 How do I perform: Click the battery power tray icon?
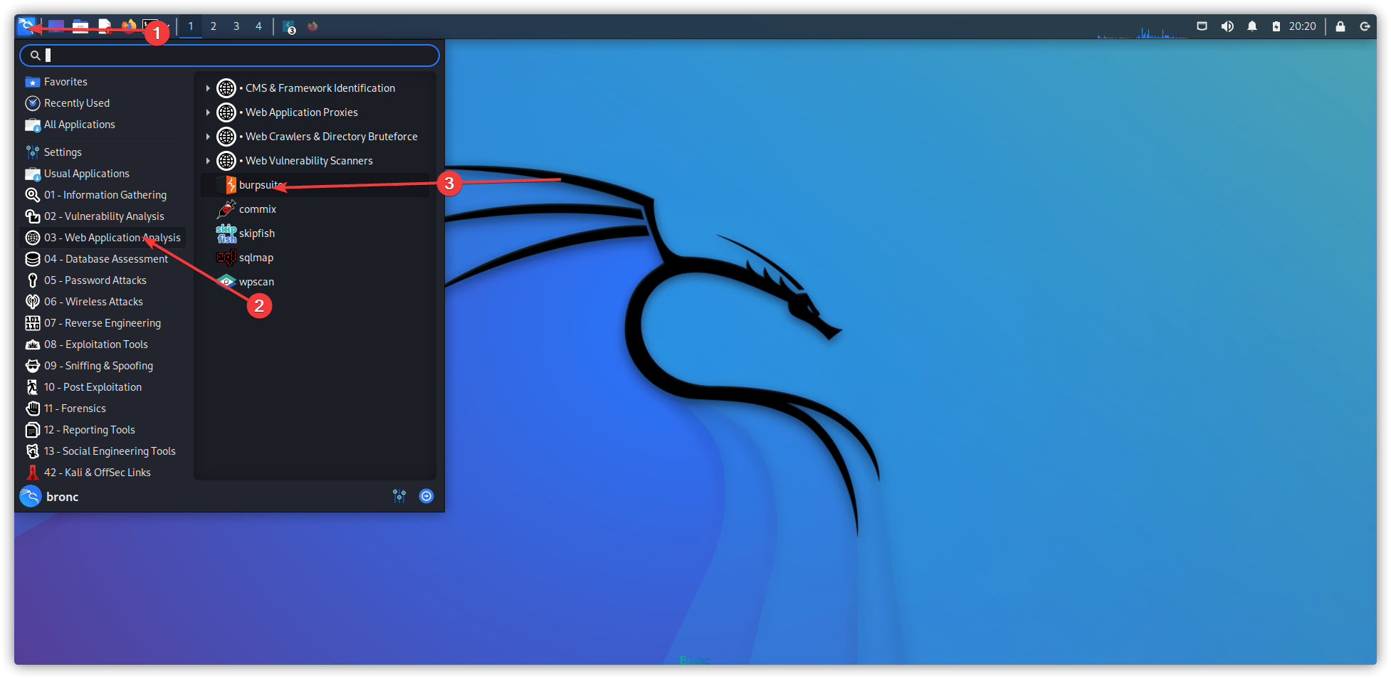point(1276,26)
